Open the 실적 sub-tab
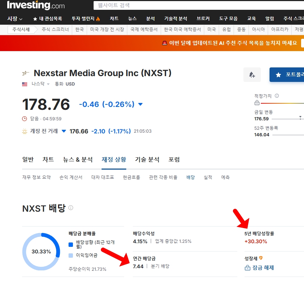The height and width of the screenshot is (282, 304). point(208,177)
